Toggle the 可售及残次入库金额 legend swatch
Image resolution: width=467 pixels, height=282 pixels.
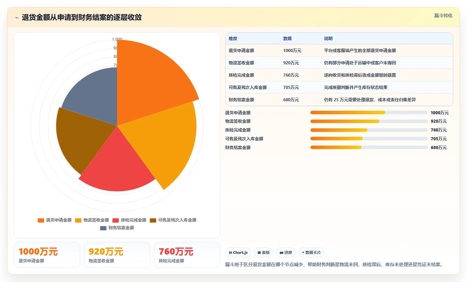tap(153, 220)
